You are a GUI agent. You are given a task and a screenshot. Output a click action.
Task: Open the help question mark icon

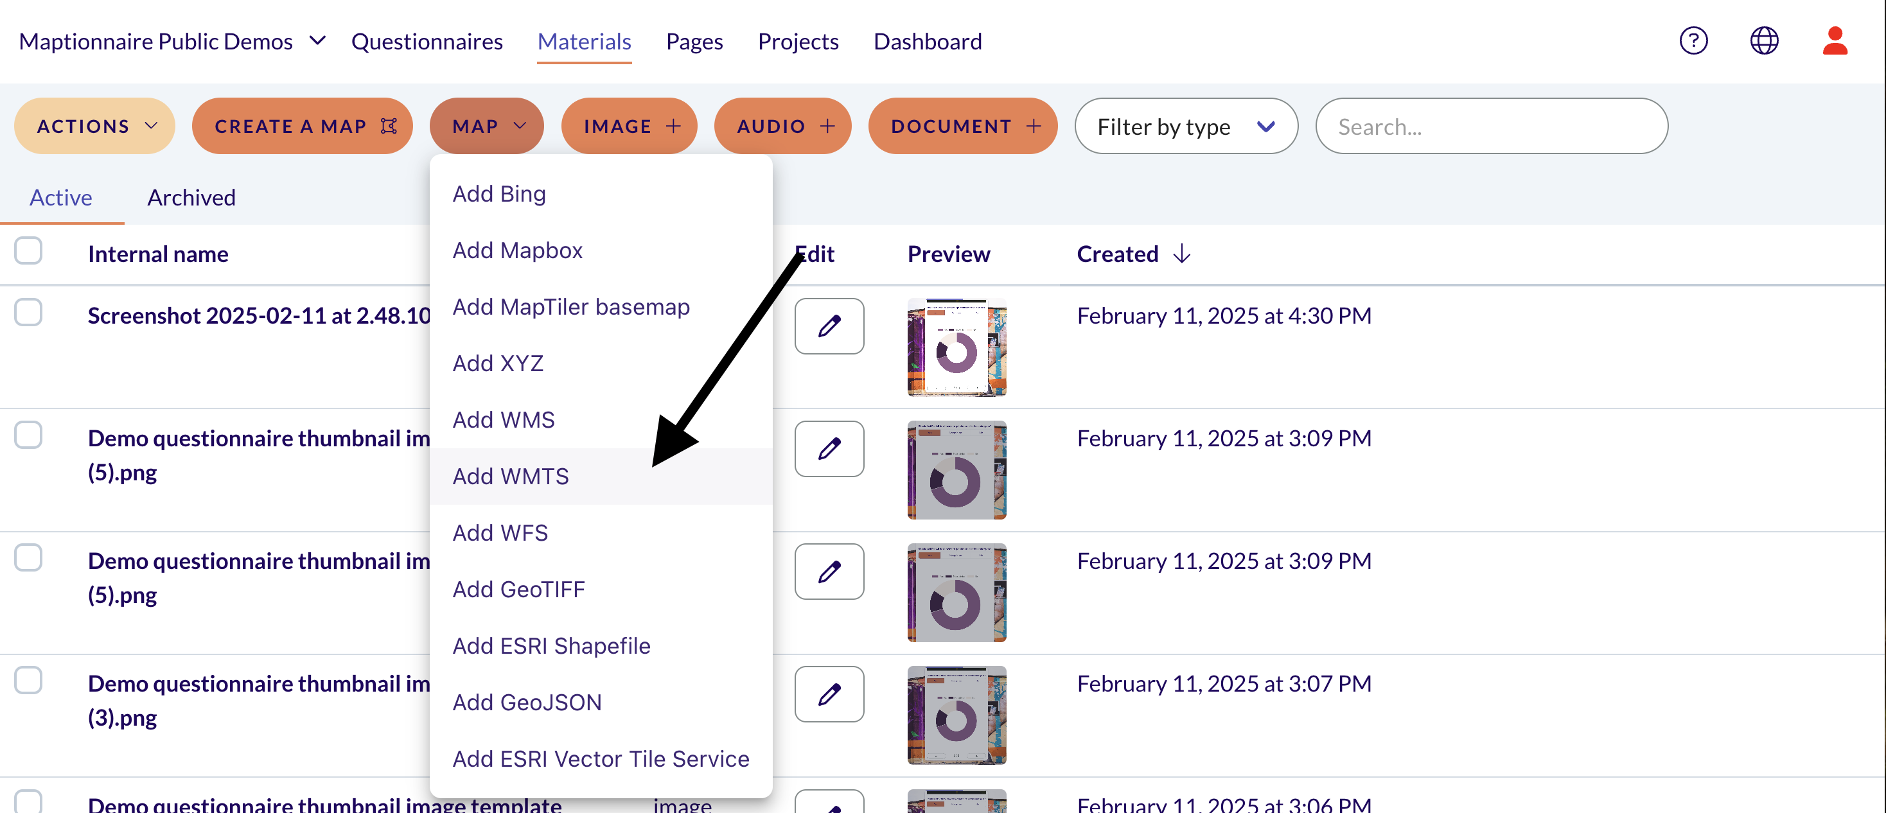pos(1693,41)
